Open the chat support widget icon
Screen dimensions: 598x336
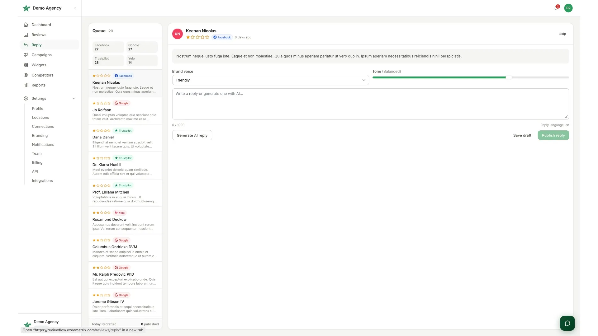[567, 323]
